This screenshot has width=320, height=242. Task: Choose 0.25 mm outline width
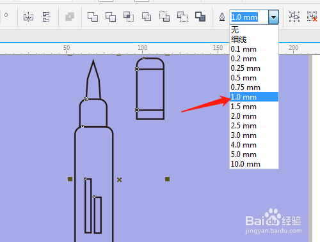point(254,68)
